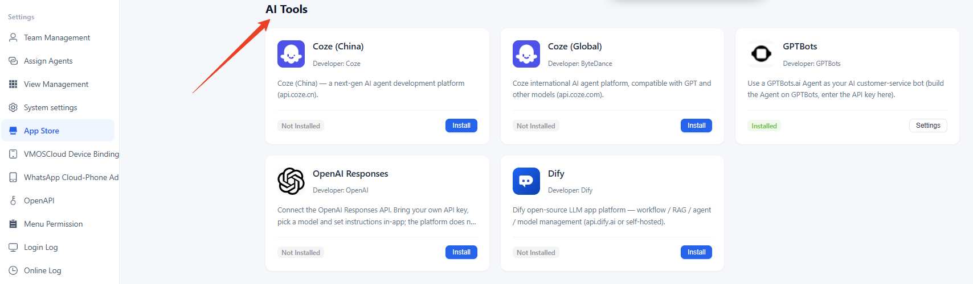
Task: Install the OpenAI Responses app
Action: (x=461, y=252)
